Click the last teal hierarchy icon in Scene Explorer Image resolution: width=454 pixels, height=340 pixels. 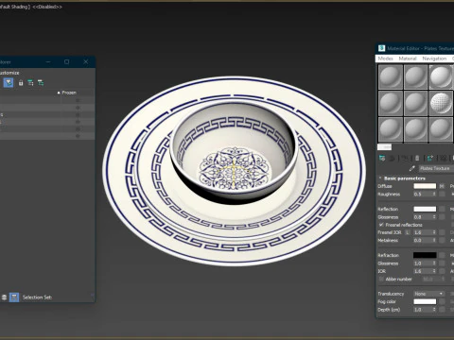(41, 83)
